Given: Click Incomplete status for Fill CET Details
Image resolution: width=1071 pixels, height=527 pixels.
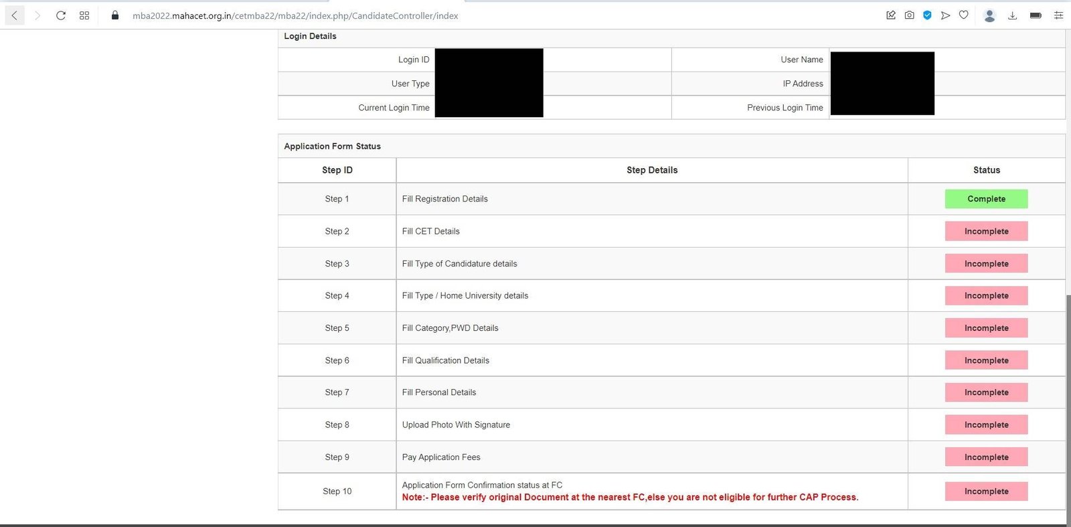Looking at the screenshot, I should coord(986,231).
